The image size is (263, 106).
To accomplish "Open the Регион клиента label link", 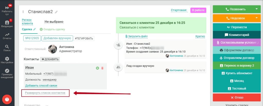I will tap(27, 22).
